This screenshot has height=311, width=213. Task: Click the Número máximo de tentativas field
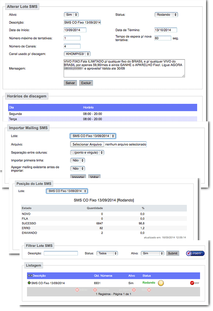72,38
